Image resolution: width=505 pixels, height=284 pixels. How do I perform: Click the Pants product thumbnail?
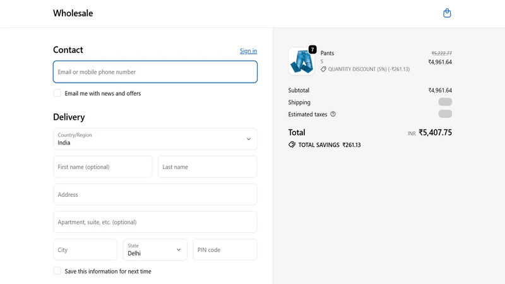(x=302, y=61)
